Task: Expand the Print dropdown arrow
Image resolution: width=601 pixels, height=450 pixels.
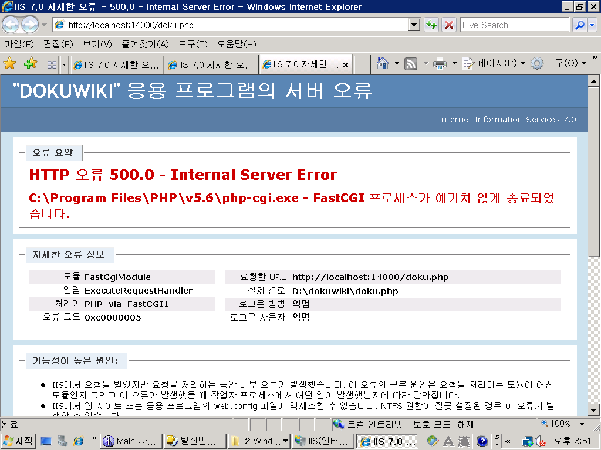Action: [x=454, y=63]
